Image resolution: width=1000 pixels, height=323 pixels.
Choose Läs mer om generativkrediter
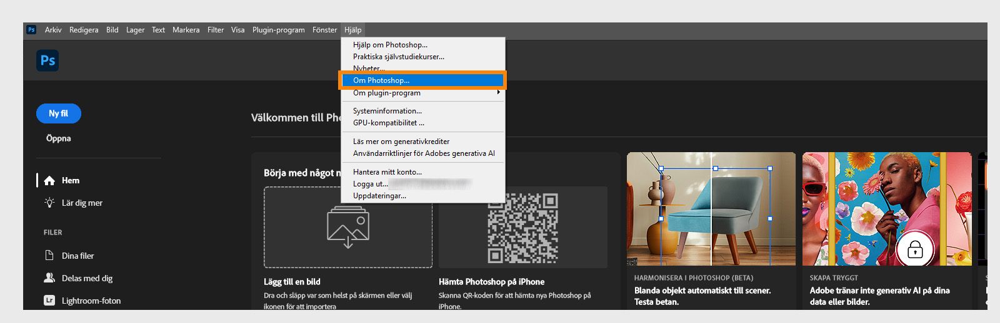tap(423, 142)
